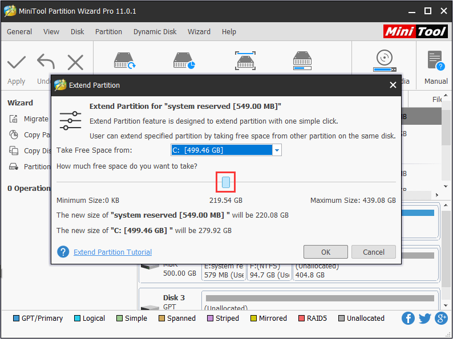Click the Twitter share icon
Image resolution: width=453 pixels, height=339 pixels.
[424, 318]
